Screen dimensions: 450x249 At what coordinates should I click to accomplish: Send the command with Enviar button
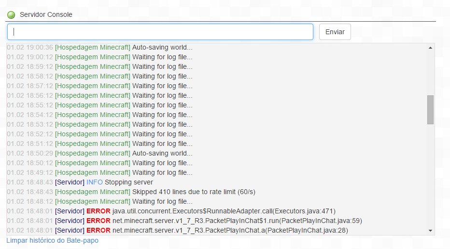335,32
